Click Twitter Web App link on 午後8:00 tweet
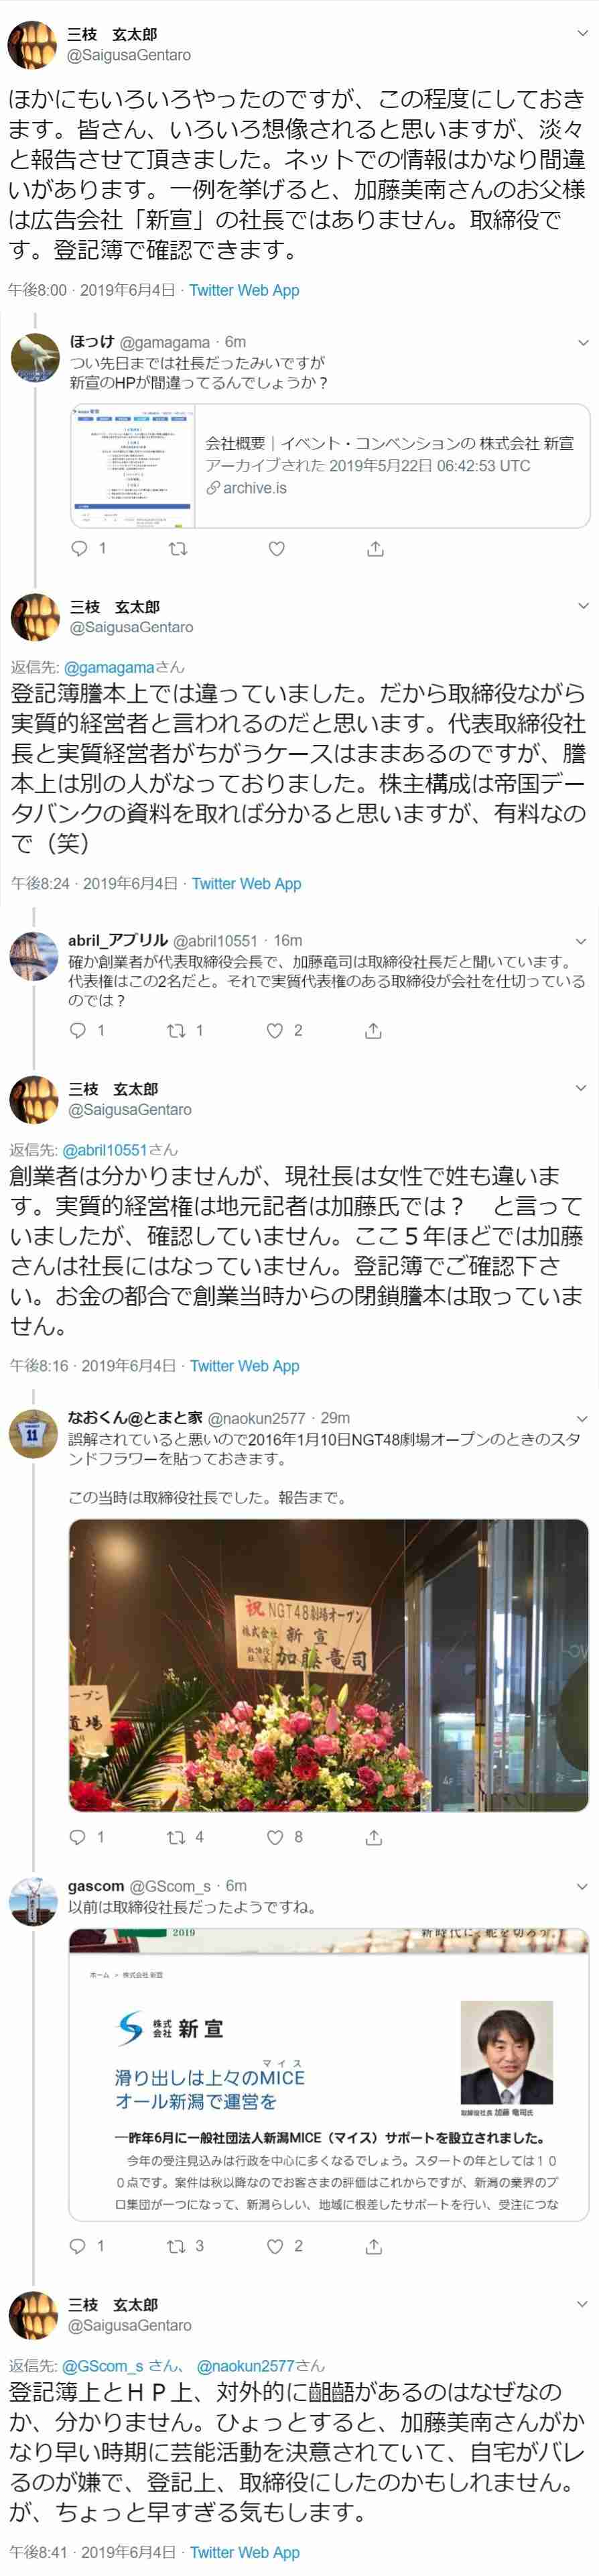Image resolution: width=599 pixels, height=2576 pixels. 244,290
